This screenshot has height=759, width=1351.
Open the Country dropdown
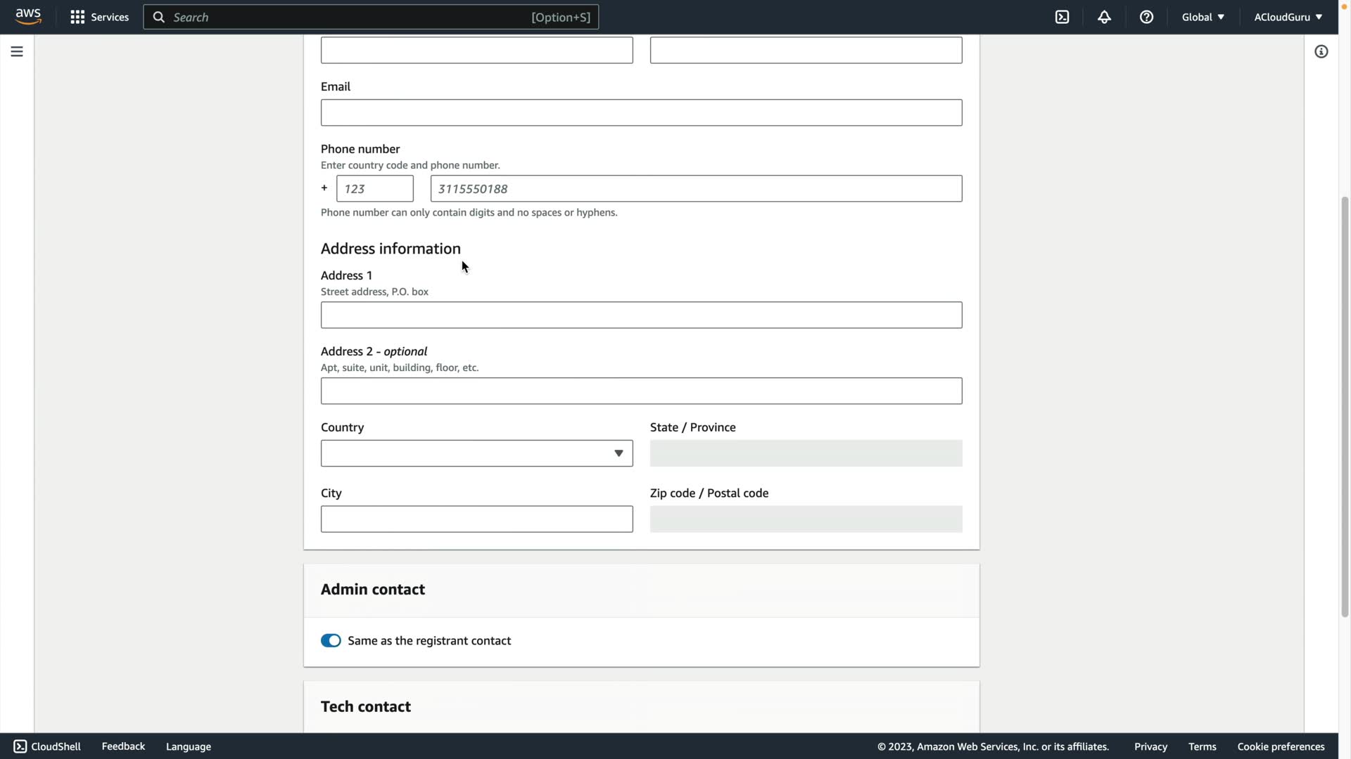click(x=476, y=453)
